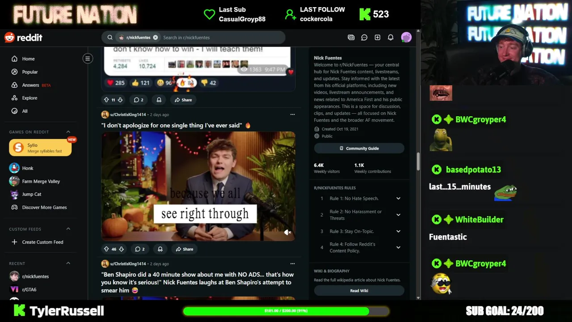
Task: Open the notifications bell
Action: coord(391,38)
